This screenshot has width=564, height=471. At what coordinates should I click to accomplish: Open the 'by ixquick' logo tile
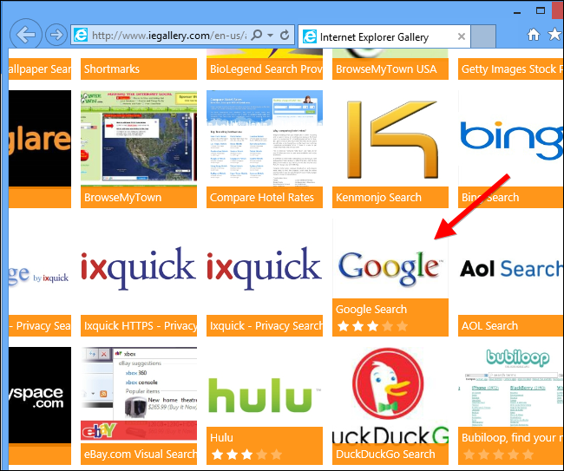pyautogui.click(x=40, y=267)
